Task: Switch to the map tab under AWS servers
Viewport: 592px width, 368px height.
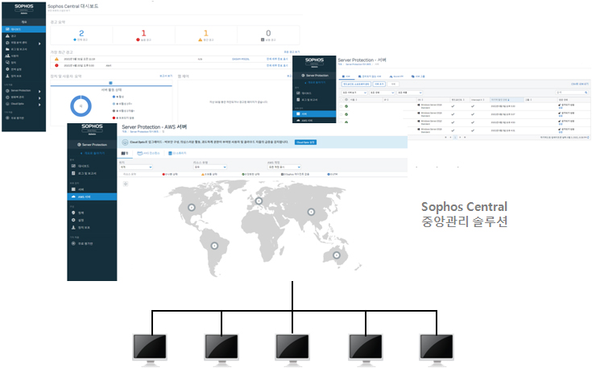Action: point(125,152)
